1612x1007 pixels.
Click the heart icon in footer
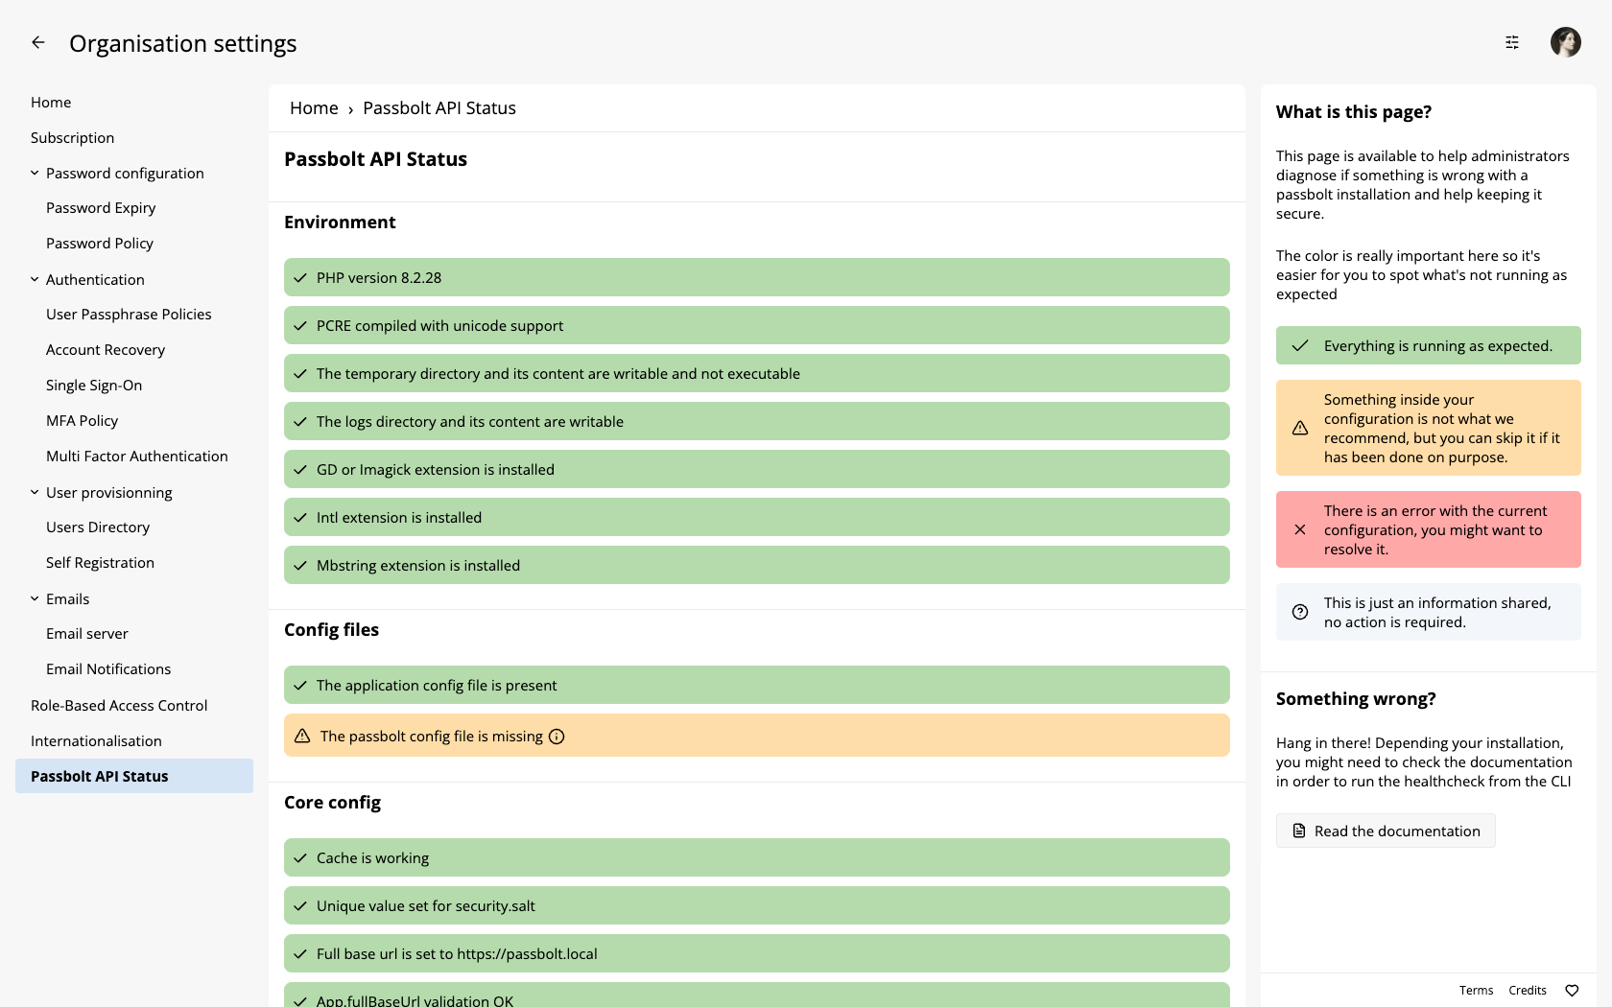tap(1572, 991)
